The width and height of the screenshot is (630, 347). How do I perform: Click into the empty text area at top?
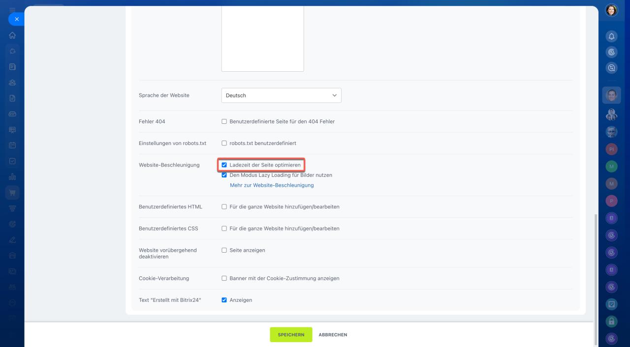[262, 38]
